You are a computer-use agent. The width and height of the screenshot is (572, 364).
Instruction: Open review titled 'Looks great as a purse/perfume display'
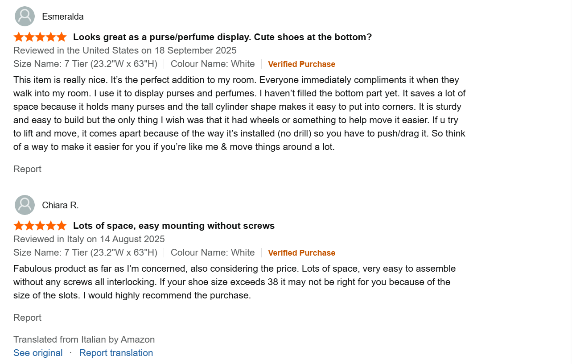(x=222, y=37)
